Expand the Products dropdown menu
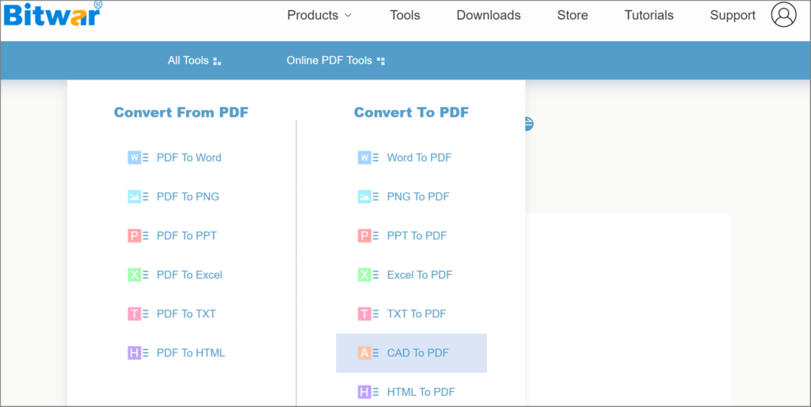This screenshot has height=407, width=811. 319,15
